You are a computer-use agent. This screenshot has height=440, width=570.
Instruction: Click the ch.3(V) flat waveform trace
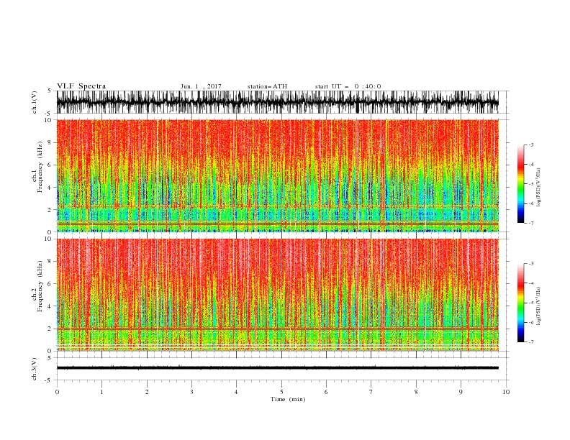click(x=278, y=368)
